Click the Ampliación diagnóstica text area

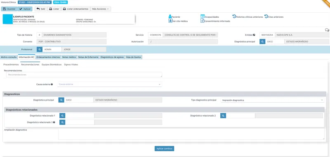click(191, 134)
